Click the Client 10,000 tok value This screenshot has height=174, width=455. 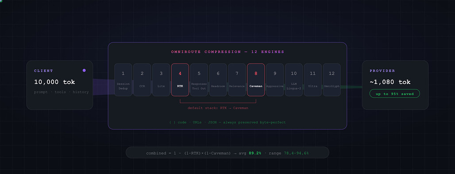pyautogui.click(x=54, y=82)
